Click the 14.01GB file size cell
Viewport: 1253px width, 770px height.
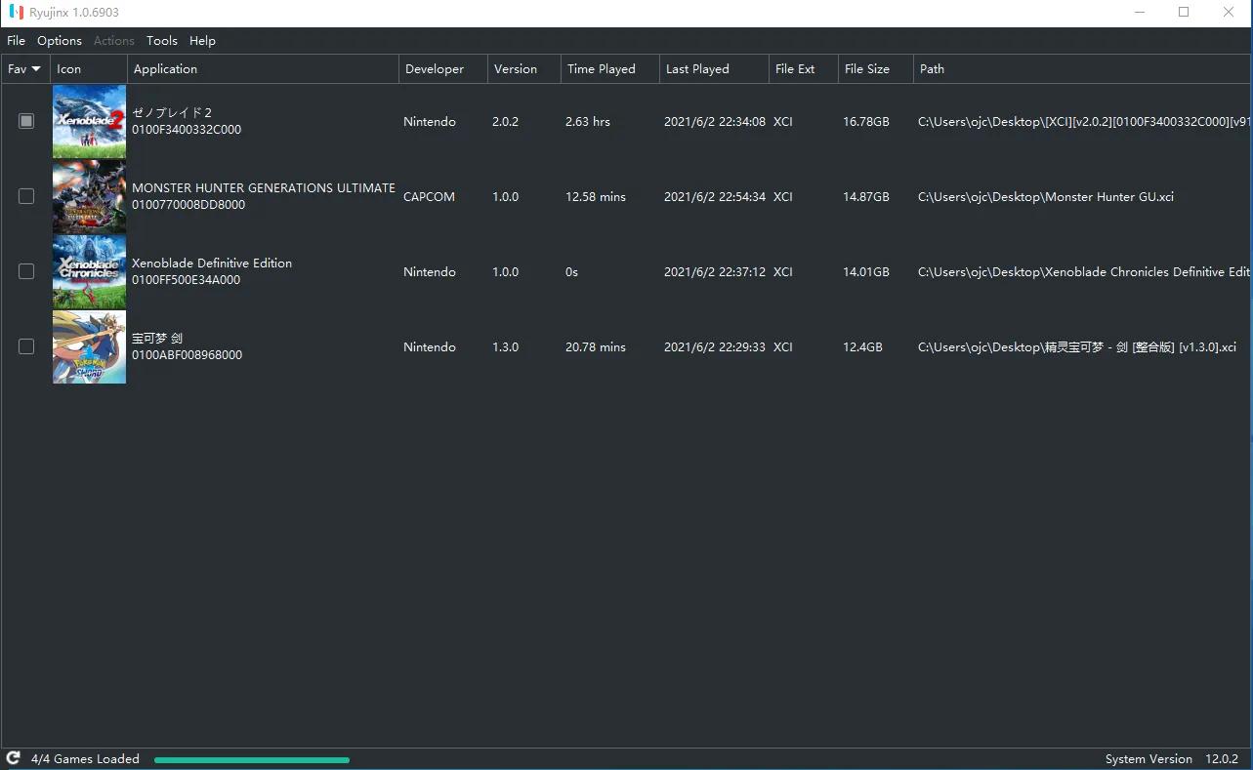tap(866, 272)
